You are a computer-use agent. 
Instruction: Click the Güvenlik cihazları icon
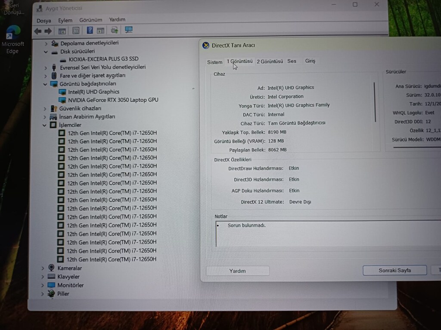tap(54, 108)
